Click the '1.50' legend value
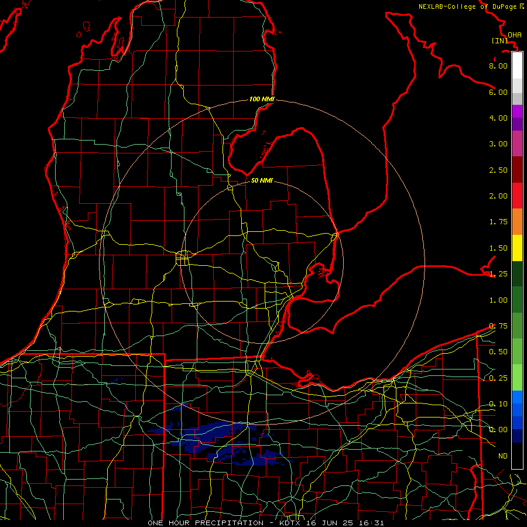The width and height of the screenshot is (527, 527). 498,248
